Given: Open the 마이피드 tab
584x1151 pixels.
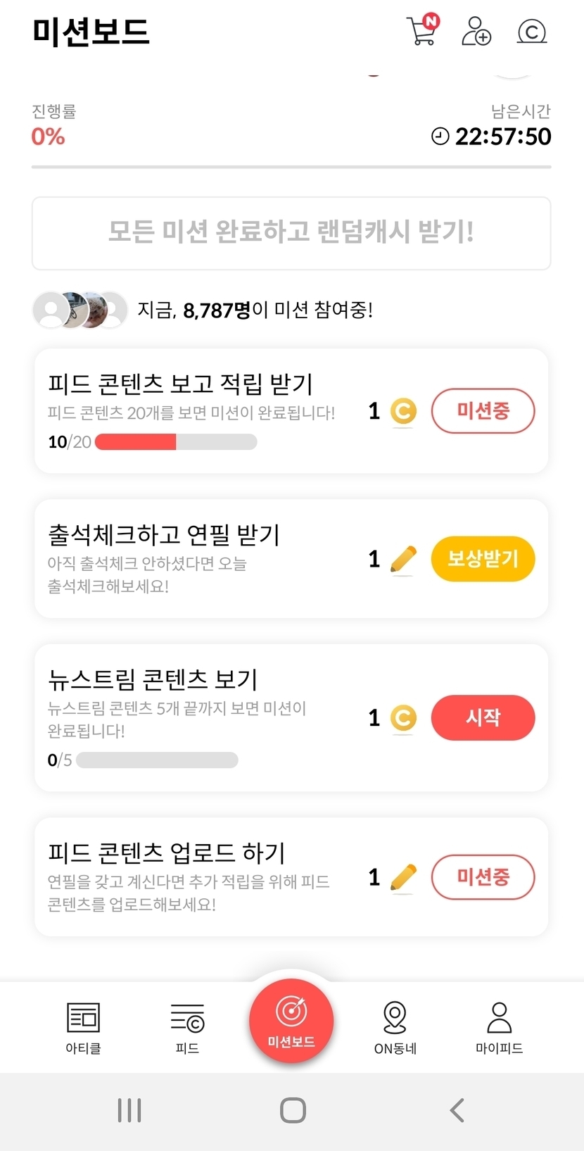Looking at the screenshot, I should click(x=499, y=1027).
